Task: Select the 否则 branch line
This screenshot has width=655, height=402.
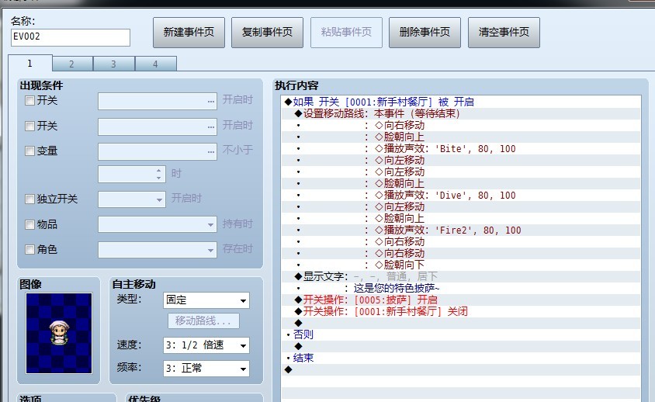Action: pos(461,334)
